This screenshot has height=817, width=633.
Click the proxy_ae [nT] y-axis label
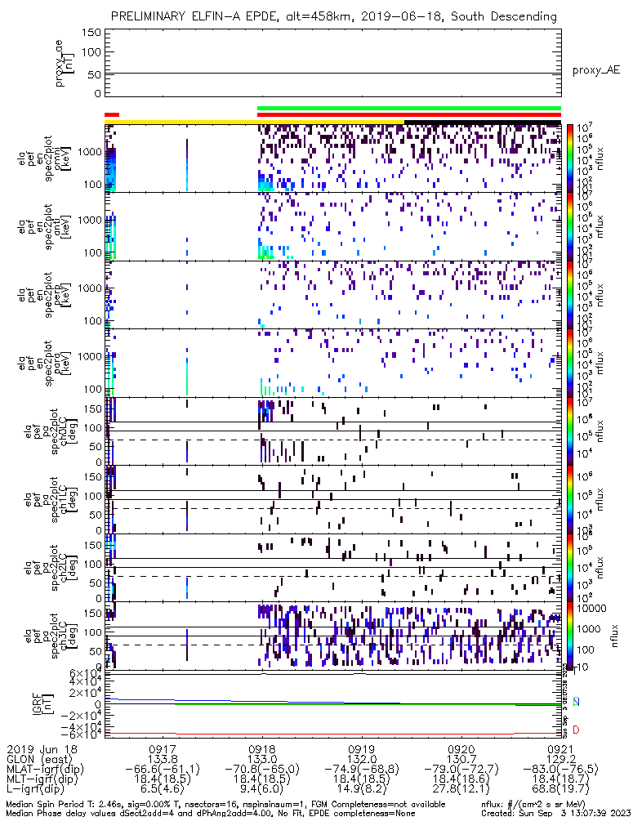coord(63,64)
